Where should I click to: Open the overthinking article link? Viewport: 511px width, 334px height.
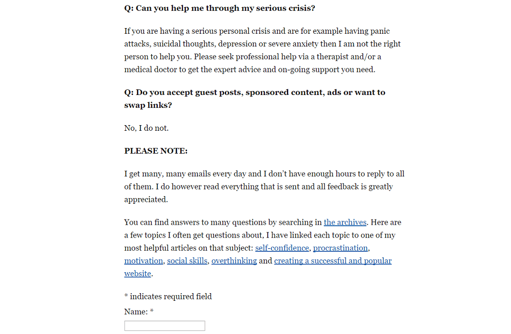click(x=234, y=260)
